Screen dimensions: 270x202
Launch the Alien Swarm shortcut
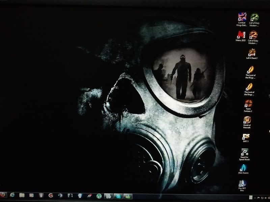pos(243,169)
